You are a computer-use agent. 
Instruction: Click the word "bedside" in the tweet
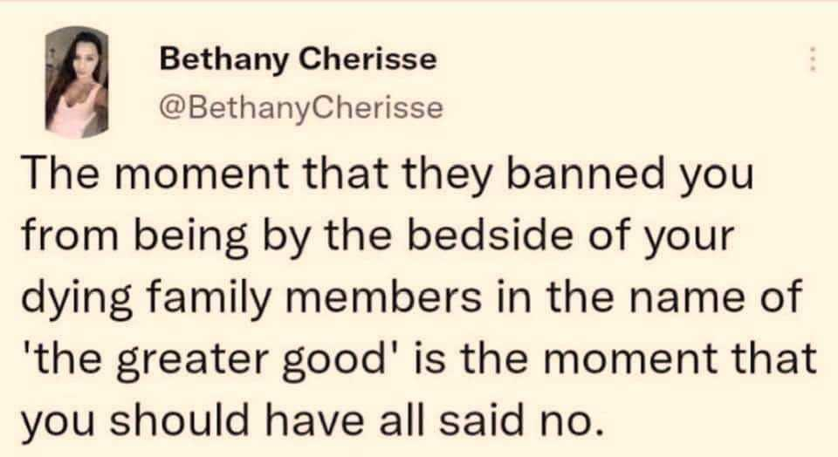(x=490, y=235)
